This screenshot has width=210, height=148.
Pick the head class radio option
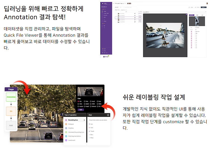(85, 106)
